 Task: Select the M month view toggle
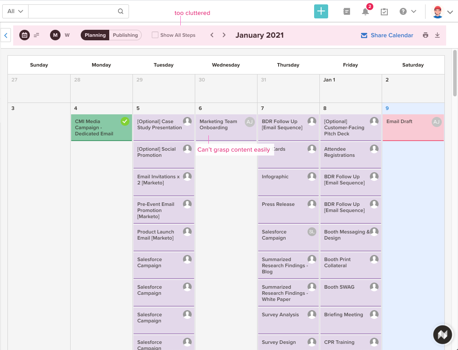(55, 35)
